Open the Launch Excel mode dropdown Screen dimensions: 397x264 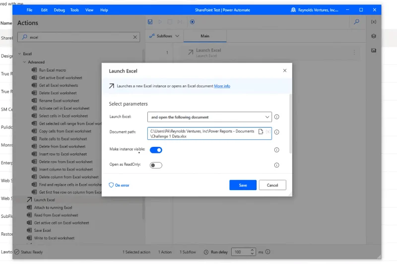(x=209, y=117)
